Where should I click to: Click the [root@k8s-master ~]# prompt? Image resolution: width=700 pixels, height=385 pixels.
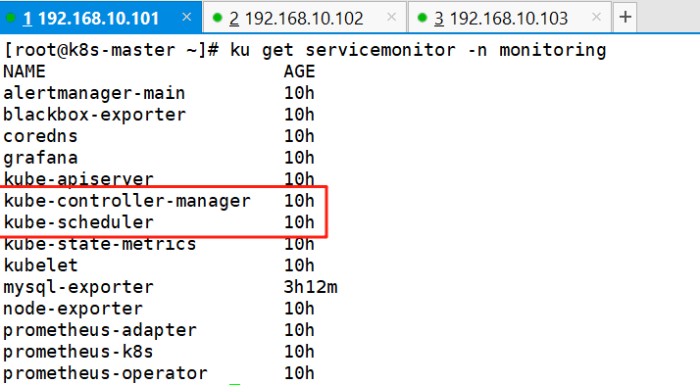tap(111, 50)
